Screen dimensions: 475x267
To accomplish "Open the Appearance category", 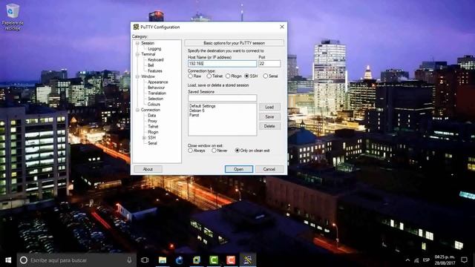I will pos(157,82).
